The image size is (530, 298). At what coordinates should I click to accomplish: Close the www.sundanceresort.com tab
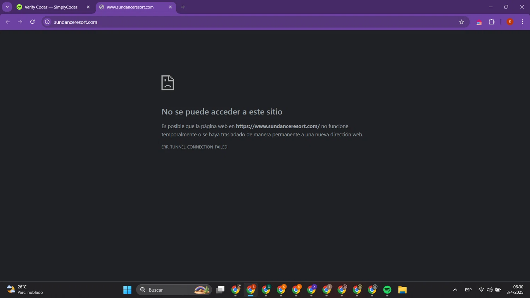tap(170, 7)
